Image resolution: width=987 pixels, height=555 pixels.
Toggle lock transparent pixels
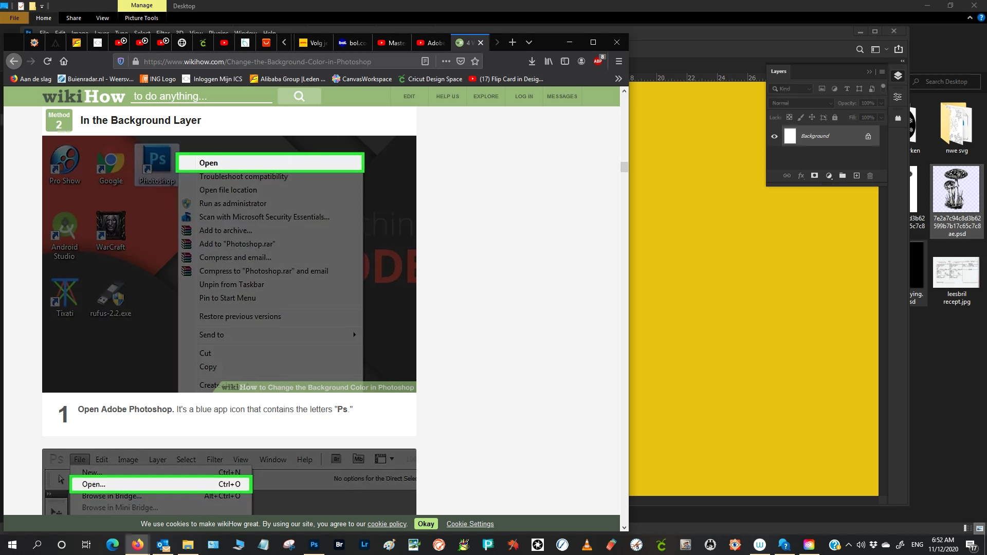coord(789,117)
